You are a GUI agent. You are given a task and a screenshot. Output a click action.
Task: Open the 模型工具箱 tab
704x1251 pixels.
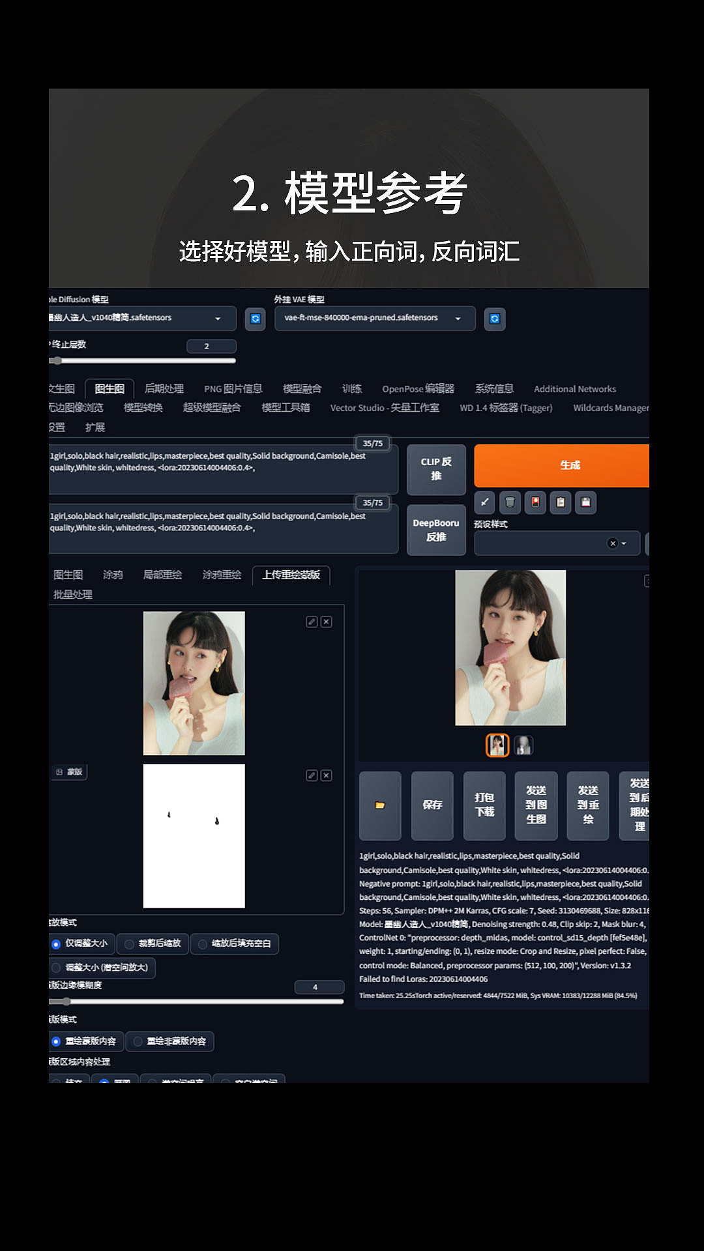286,407
